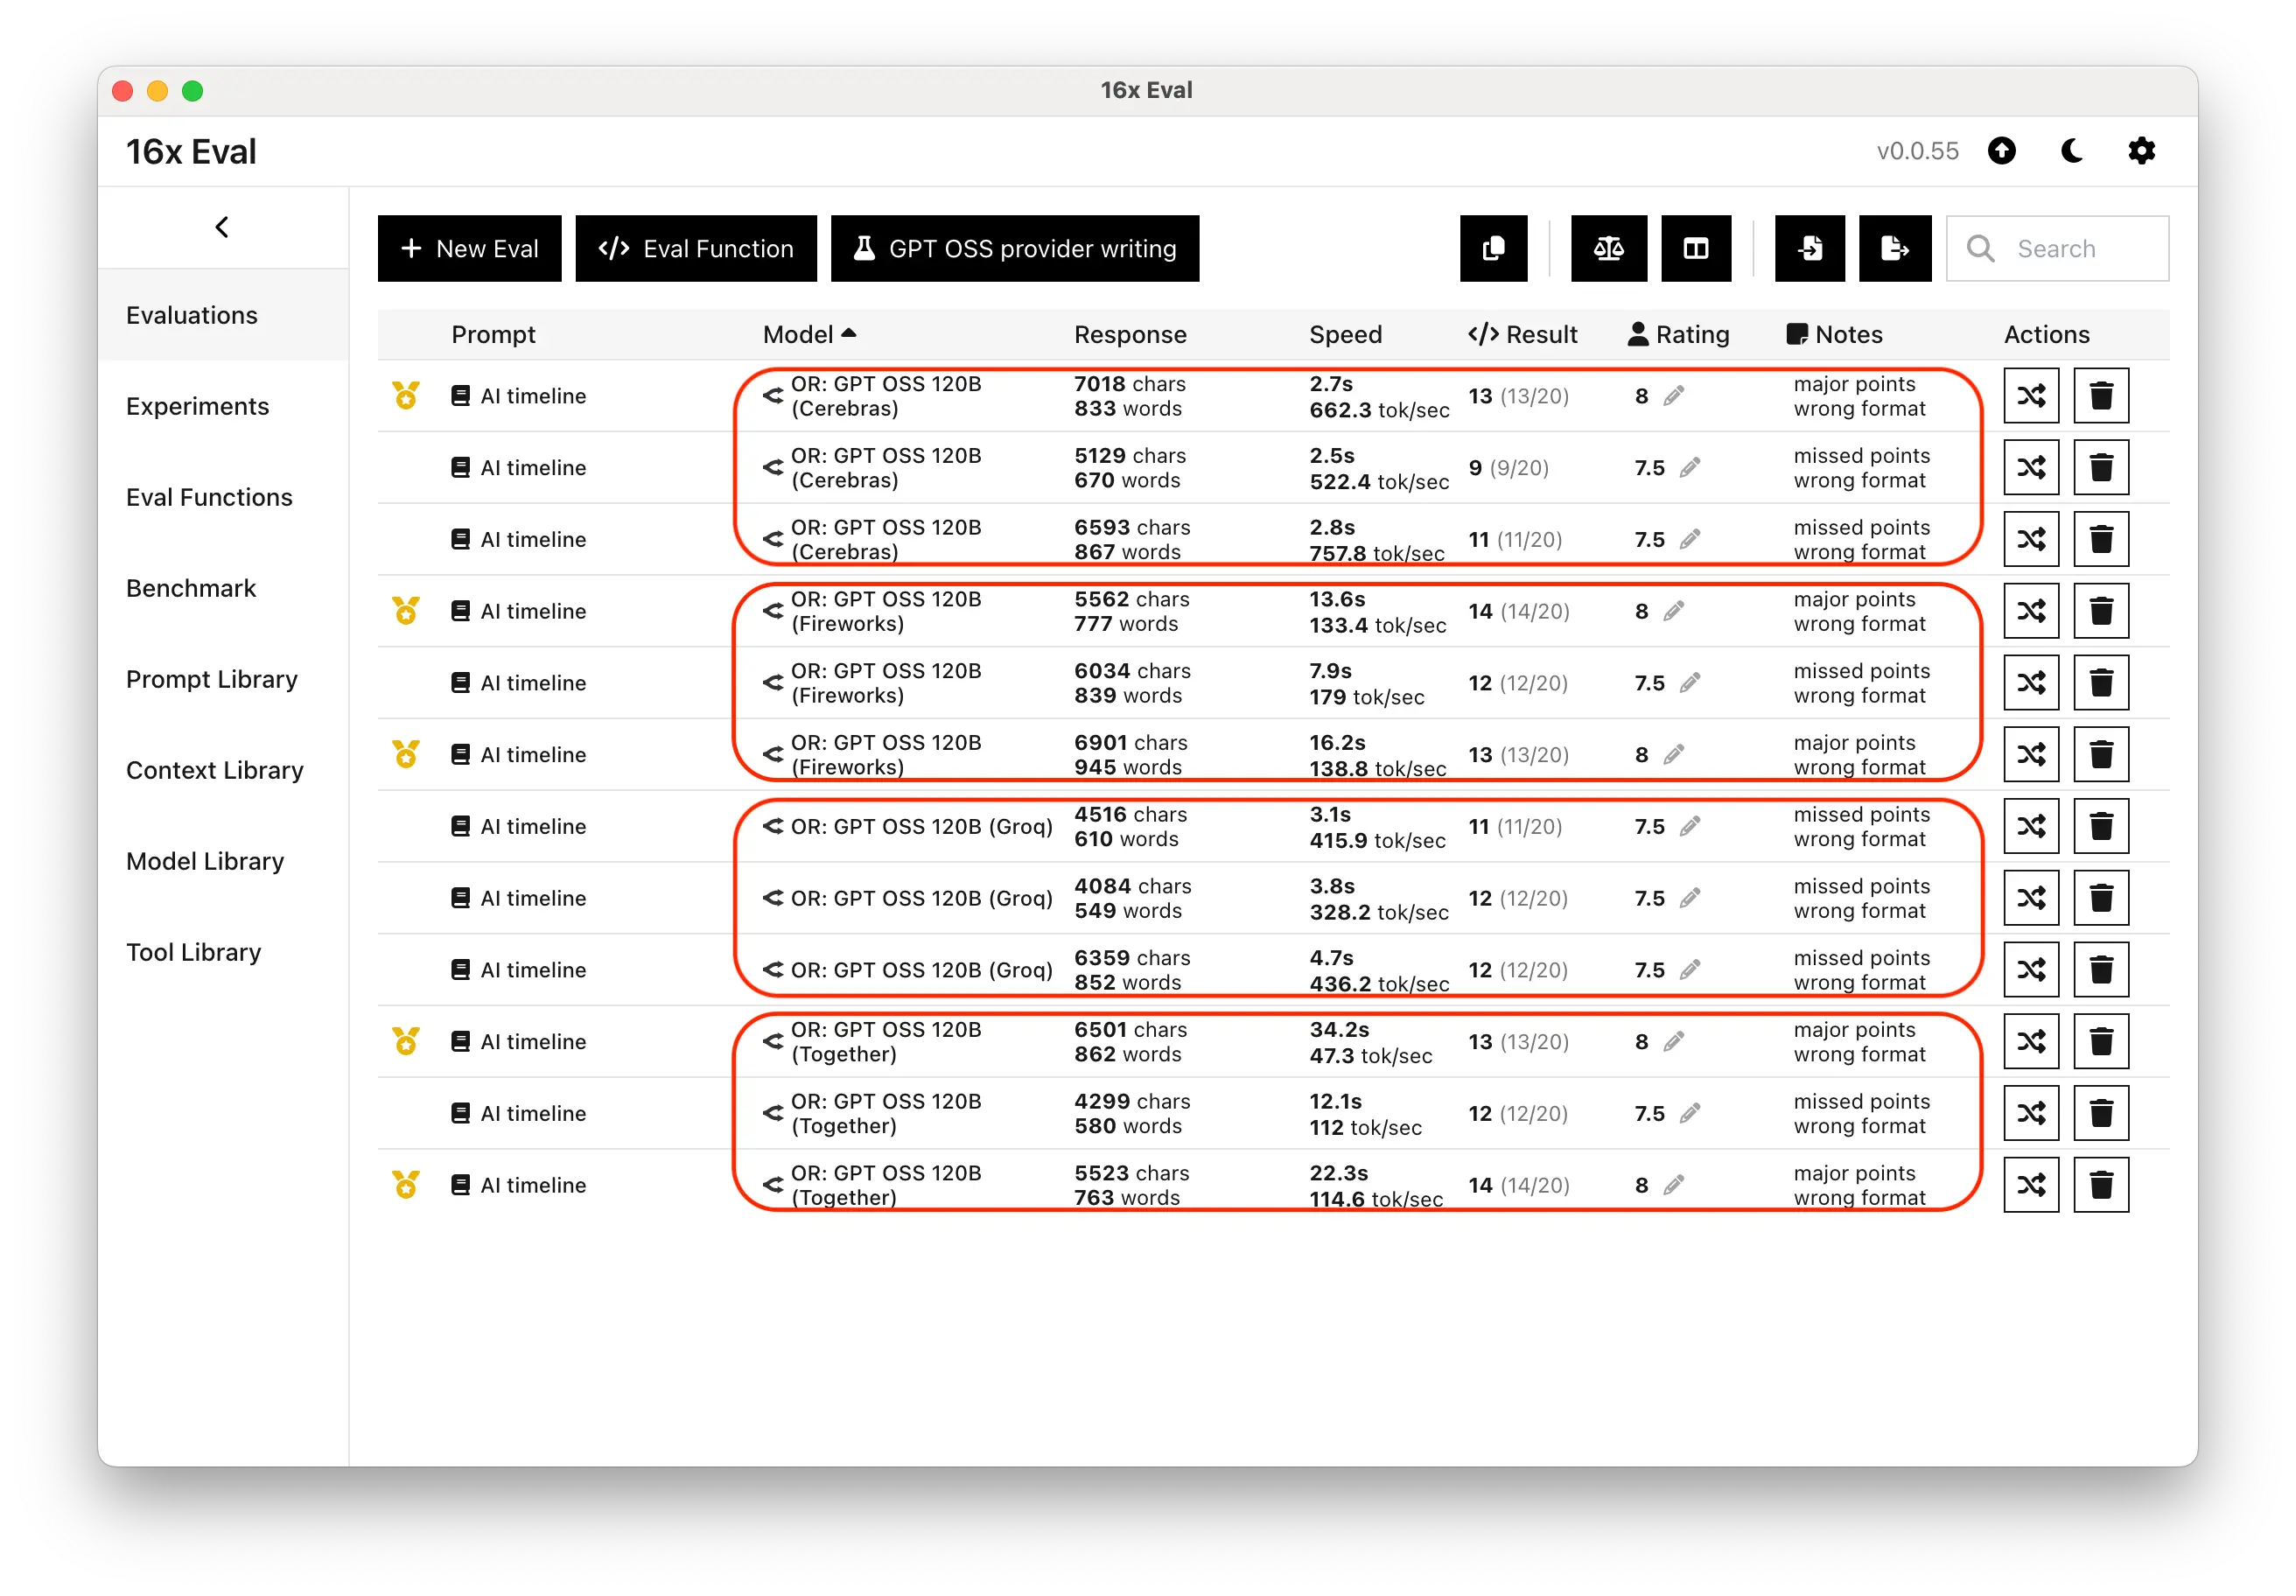Viewport: 2296px width, 1596px height.
Task: Delete the 6359 chars Groq row
Action: (x=2101, y=970)
